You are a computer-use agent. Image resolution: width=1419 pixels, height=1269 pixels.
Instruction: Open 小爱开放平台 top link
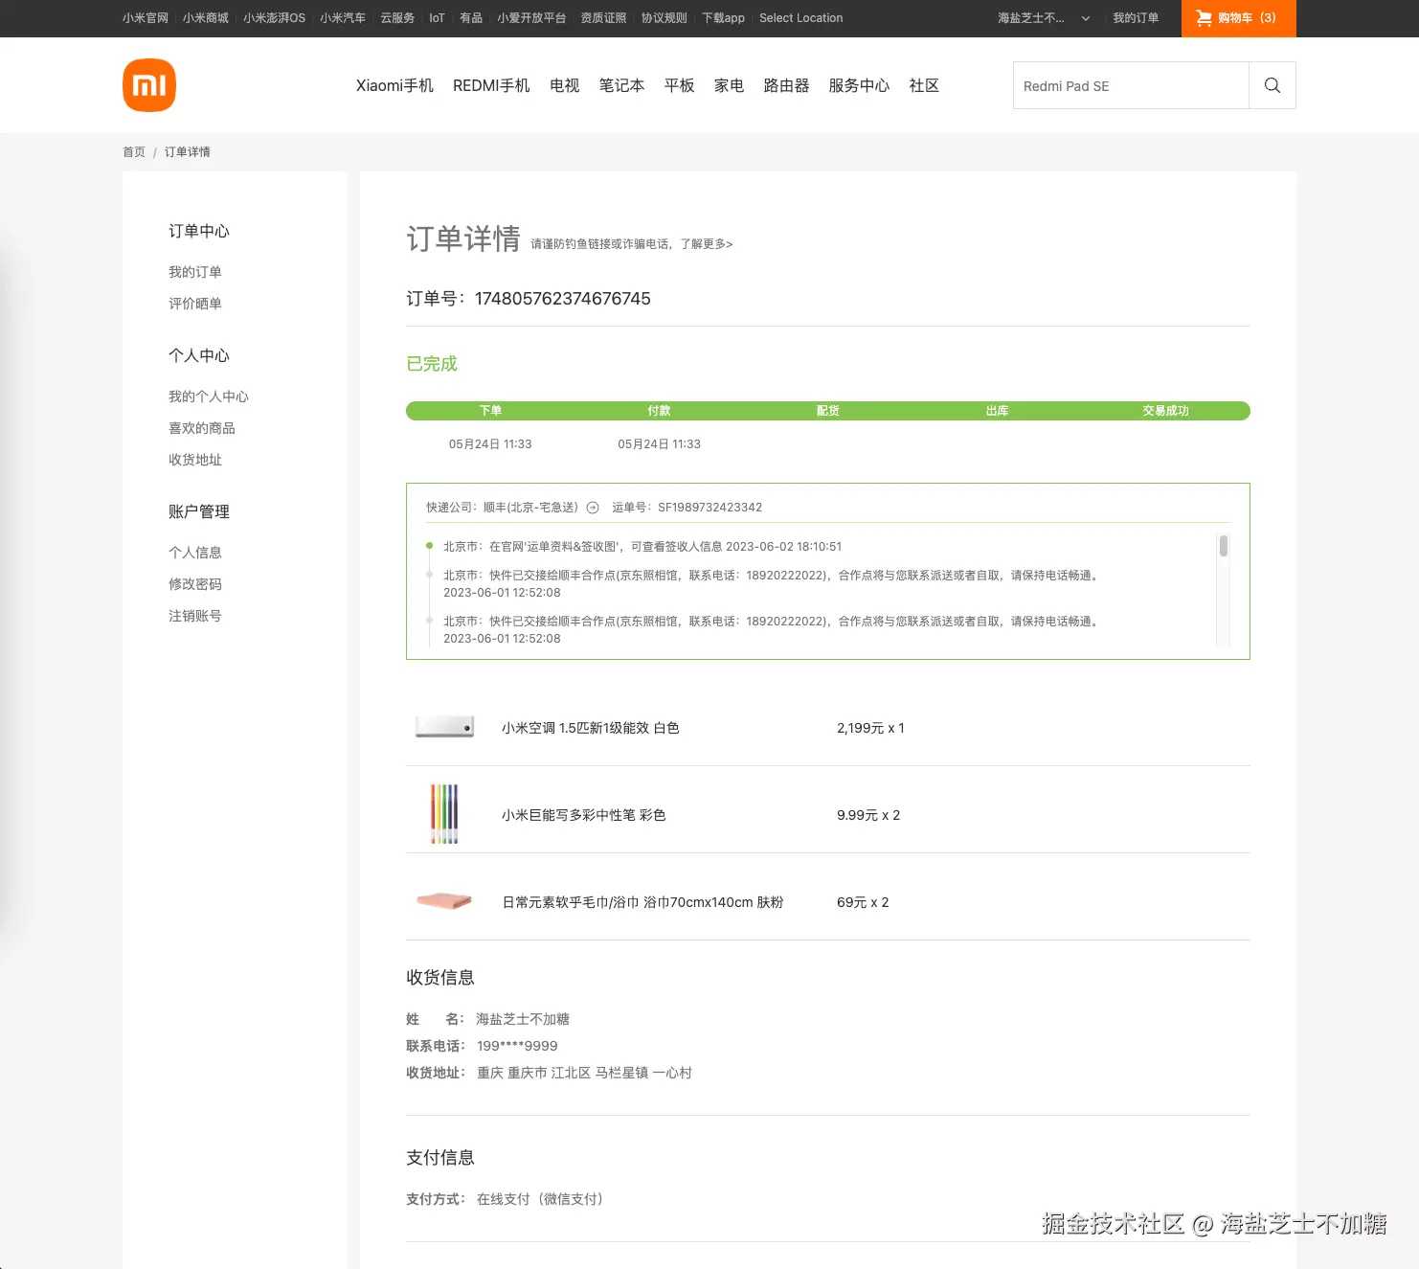click(x=531, y=18)
